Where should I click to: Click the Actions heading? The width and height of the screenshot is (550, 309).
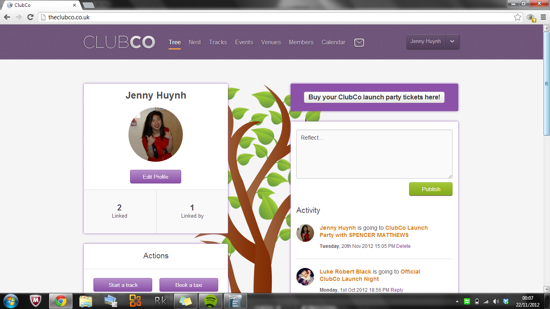(x=156, y=256)
